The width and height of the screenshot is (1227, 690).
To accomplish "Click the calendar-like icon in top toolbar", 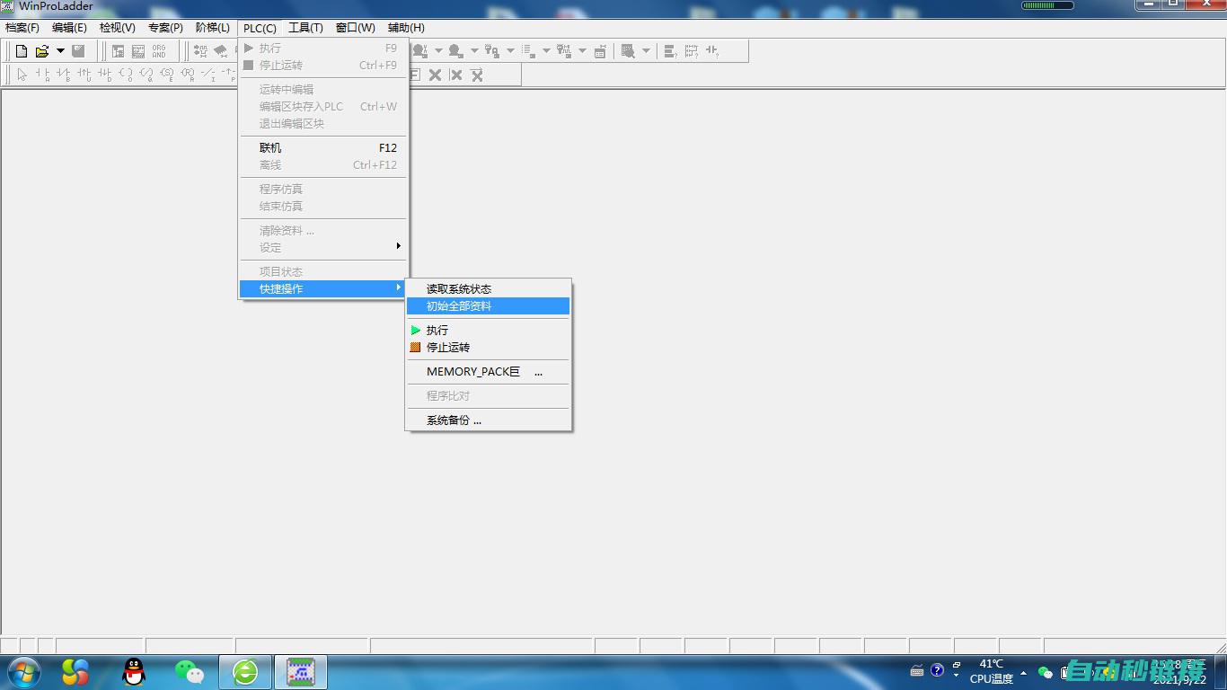I will 600,51.
